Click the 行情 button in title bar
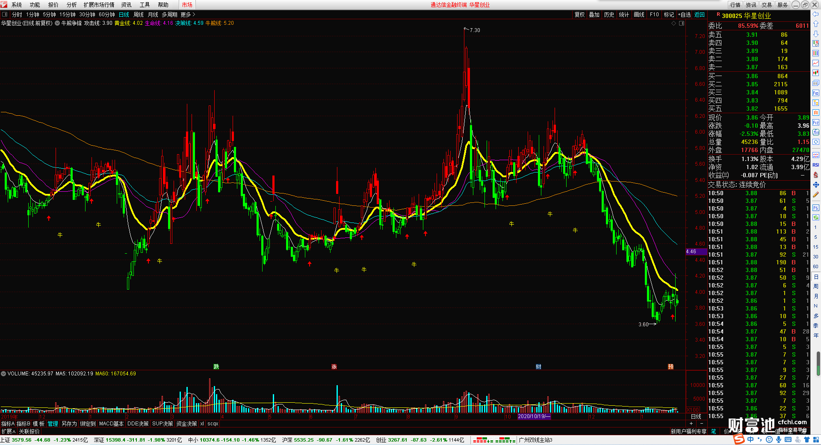 735,5
